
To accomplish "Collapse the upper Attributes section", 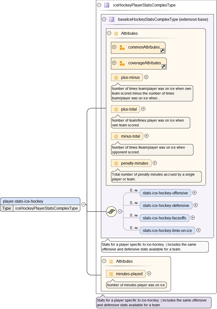I will (109, 33).
